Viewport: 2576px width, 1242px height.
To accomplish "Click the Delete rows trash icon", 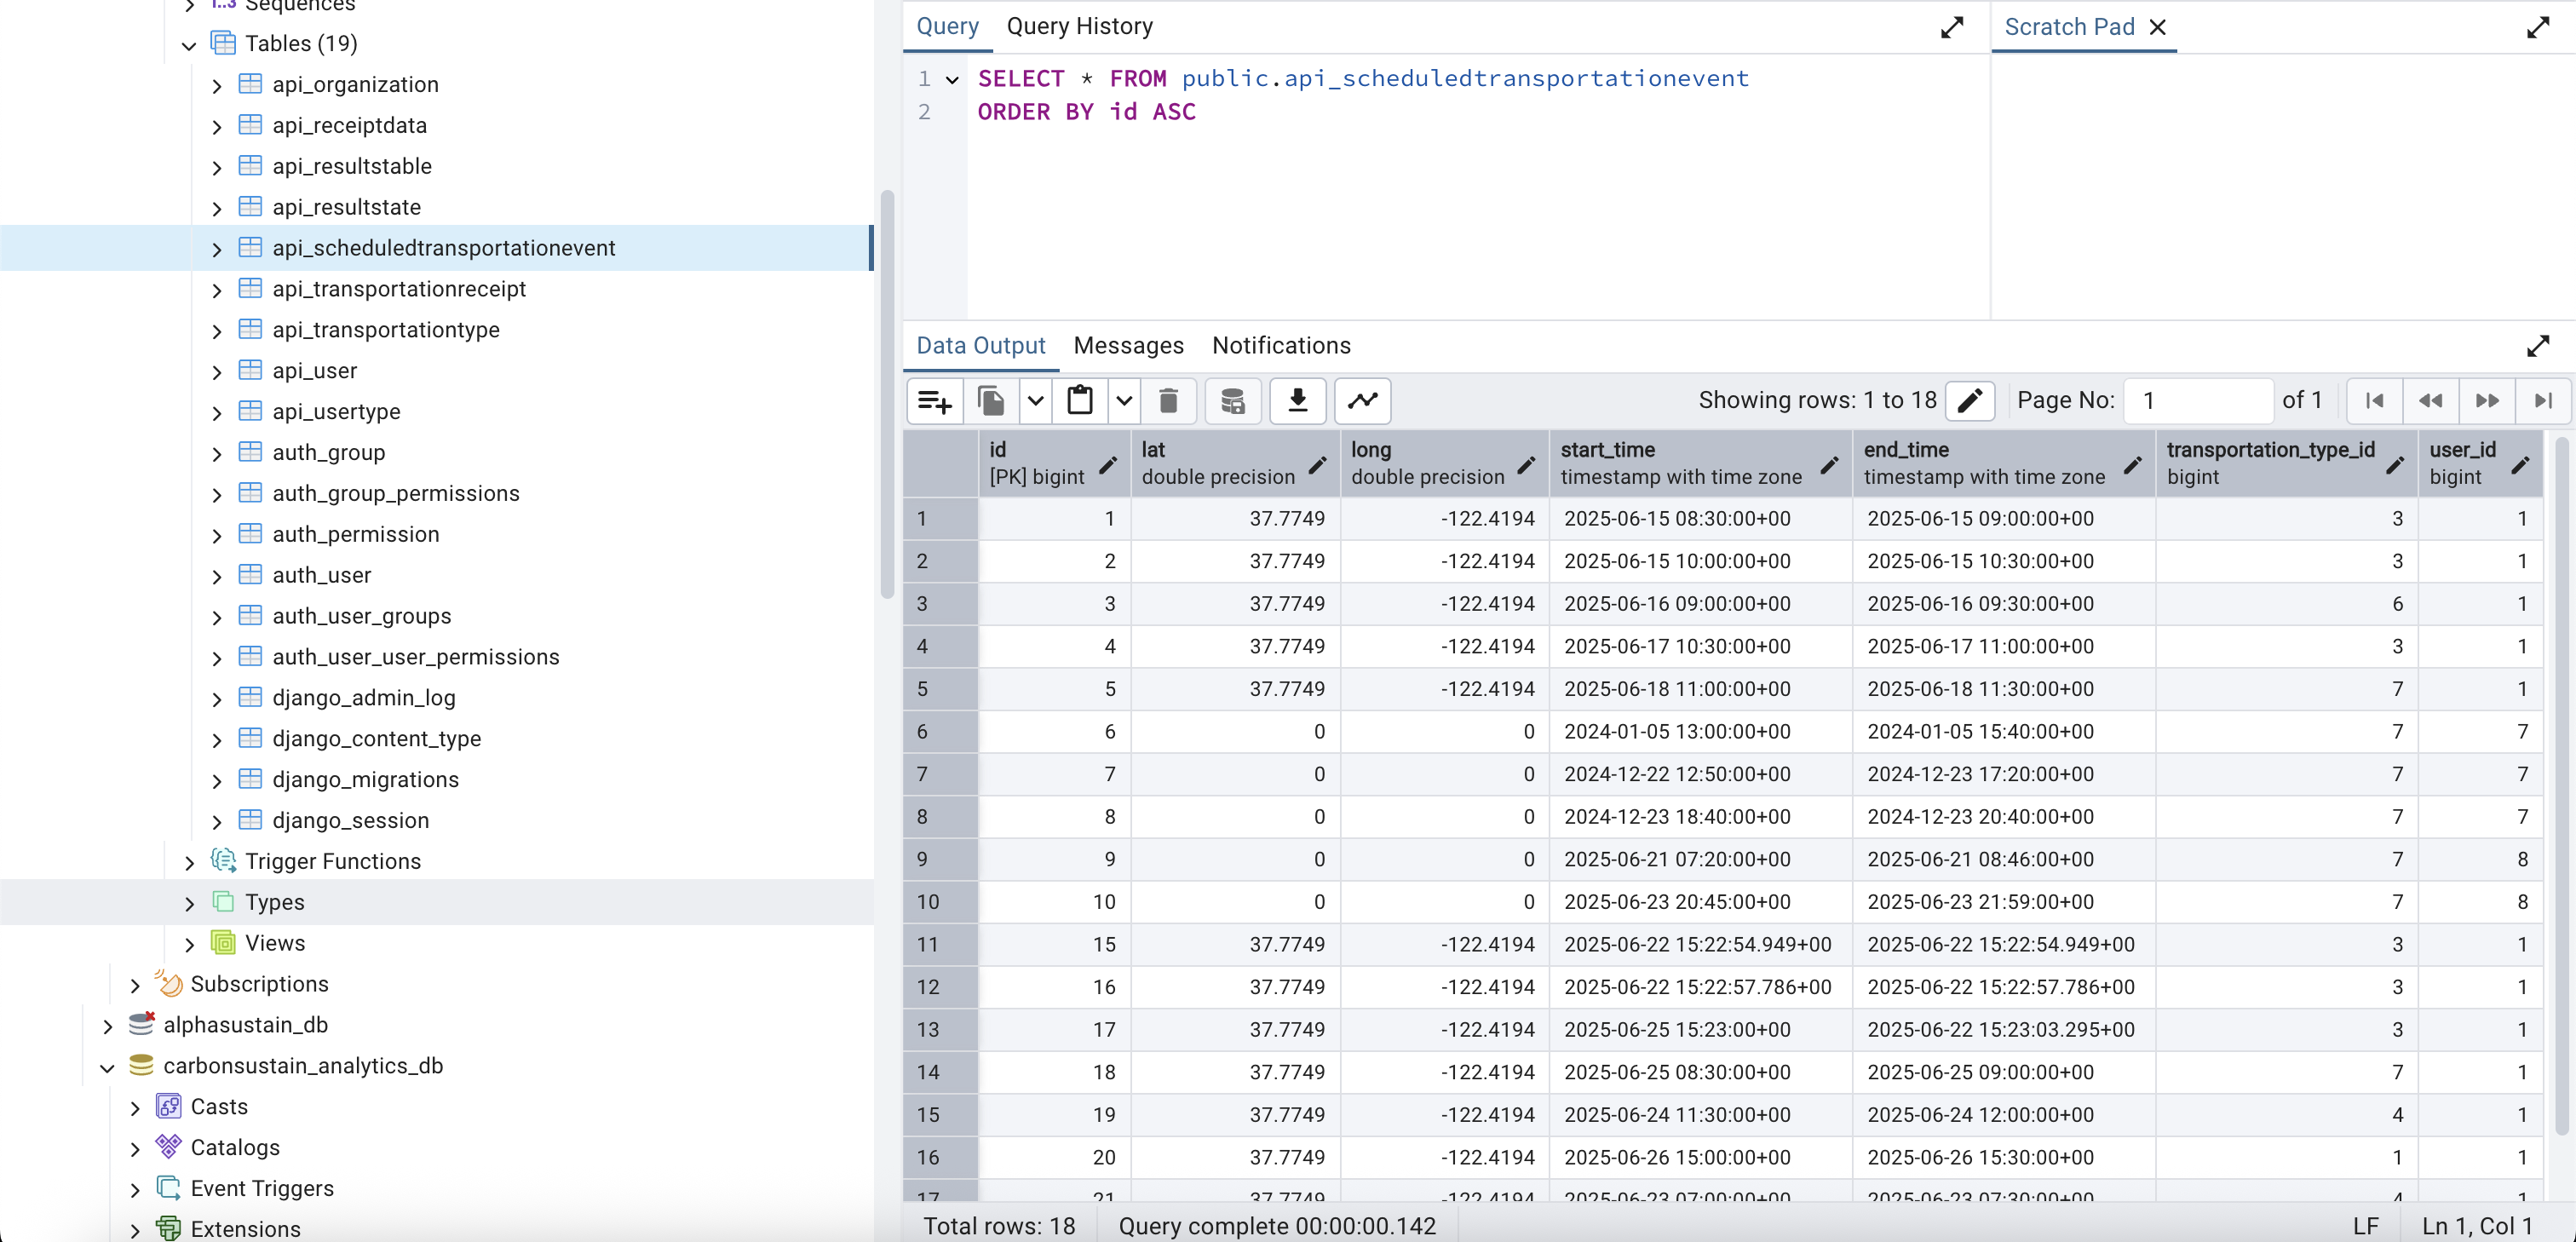I will tap(1167, 401).
